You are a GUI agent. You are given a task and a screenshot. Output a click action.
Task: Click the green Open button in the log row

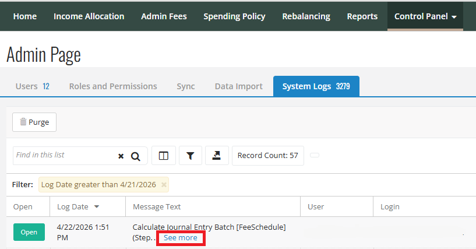[29, 232]
